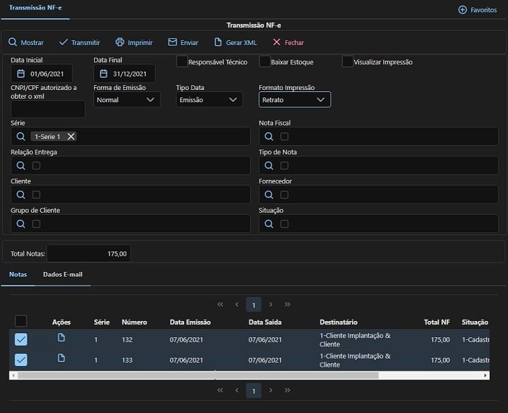Toggle the Tipo de Nota filter checkbox
This screenshot has height=413, width=508.
284,166
